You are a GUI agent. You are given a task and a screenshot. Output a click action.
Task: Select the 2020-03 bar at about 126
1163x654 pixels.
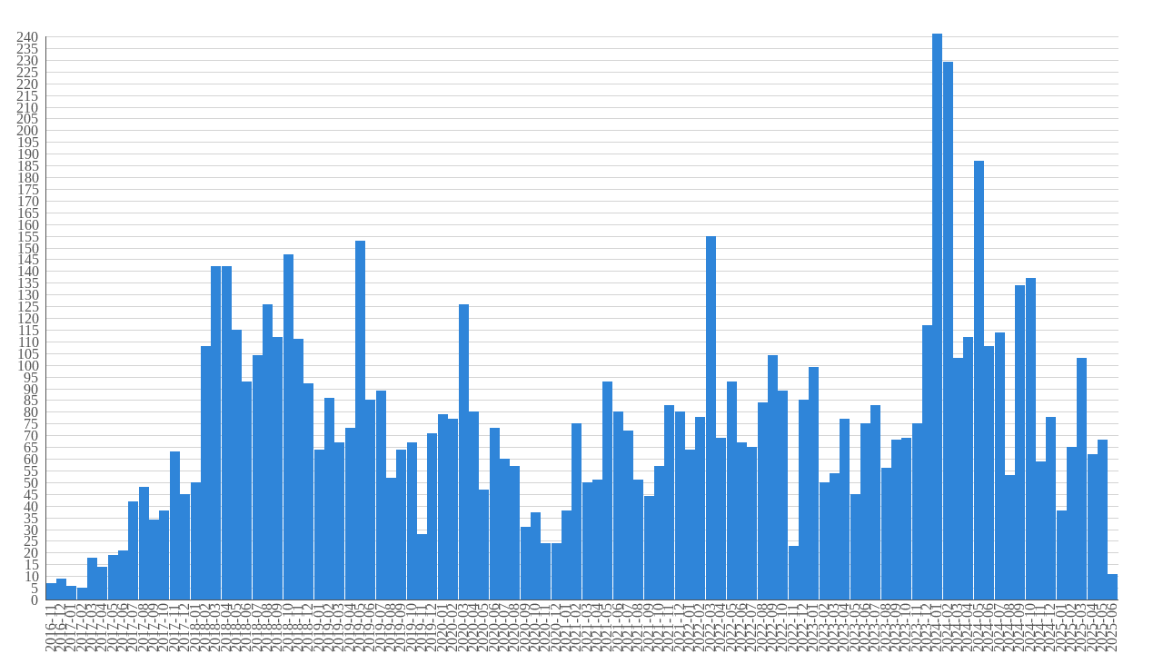pos(463,452)
